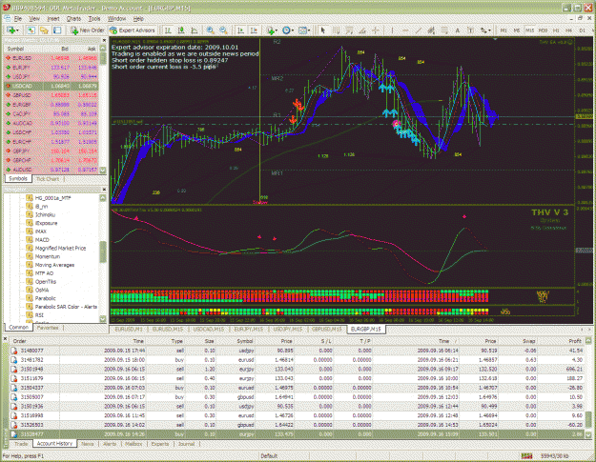Open the Periods clock icon
Image resolution: width=596 pixels, height=462 pixels.
click(x=286, y=30)
